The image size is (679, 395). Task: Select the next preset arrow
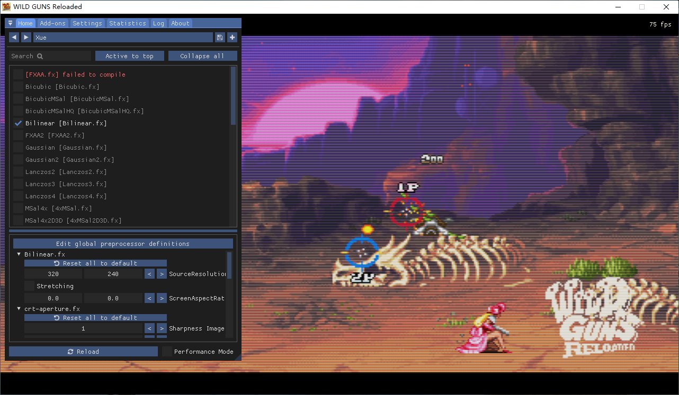click(x=26, y=37)
